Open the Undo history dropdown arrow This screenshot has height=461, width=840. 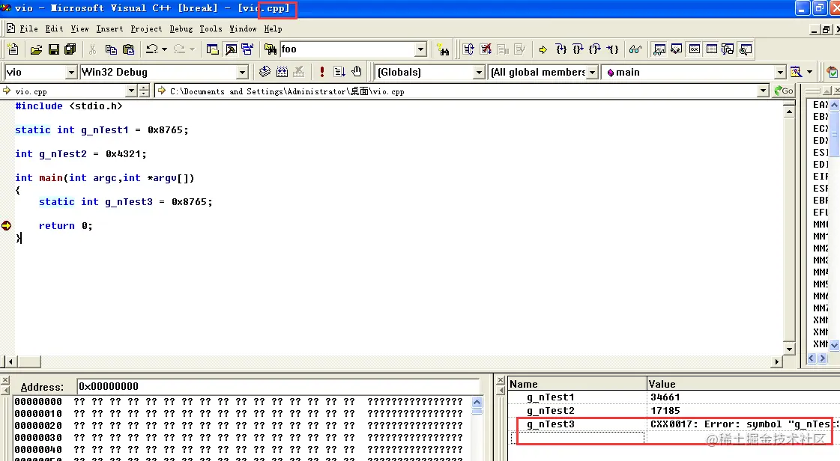[164, 49]
